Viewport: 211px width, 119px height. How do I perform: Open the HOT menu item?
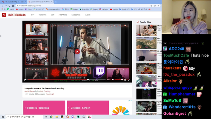pos(33,15)
